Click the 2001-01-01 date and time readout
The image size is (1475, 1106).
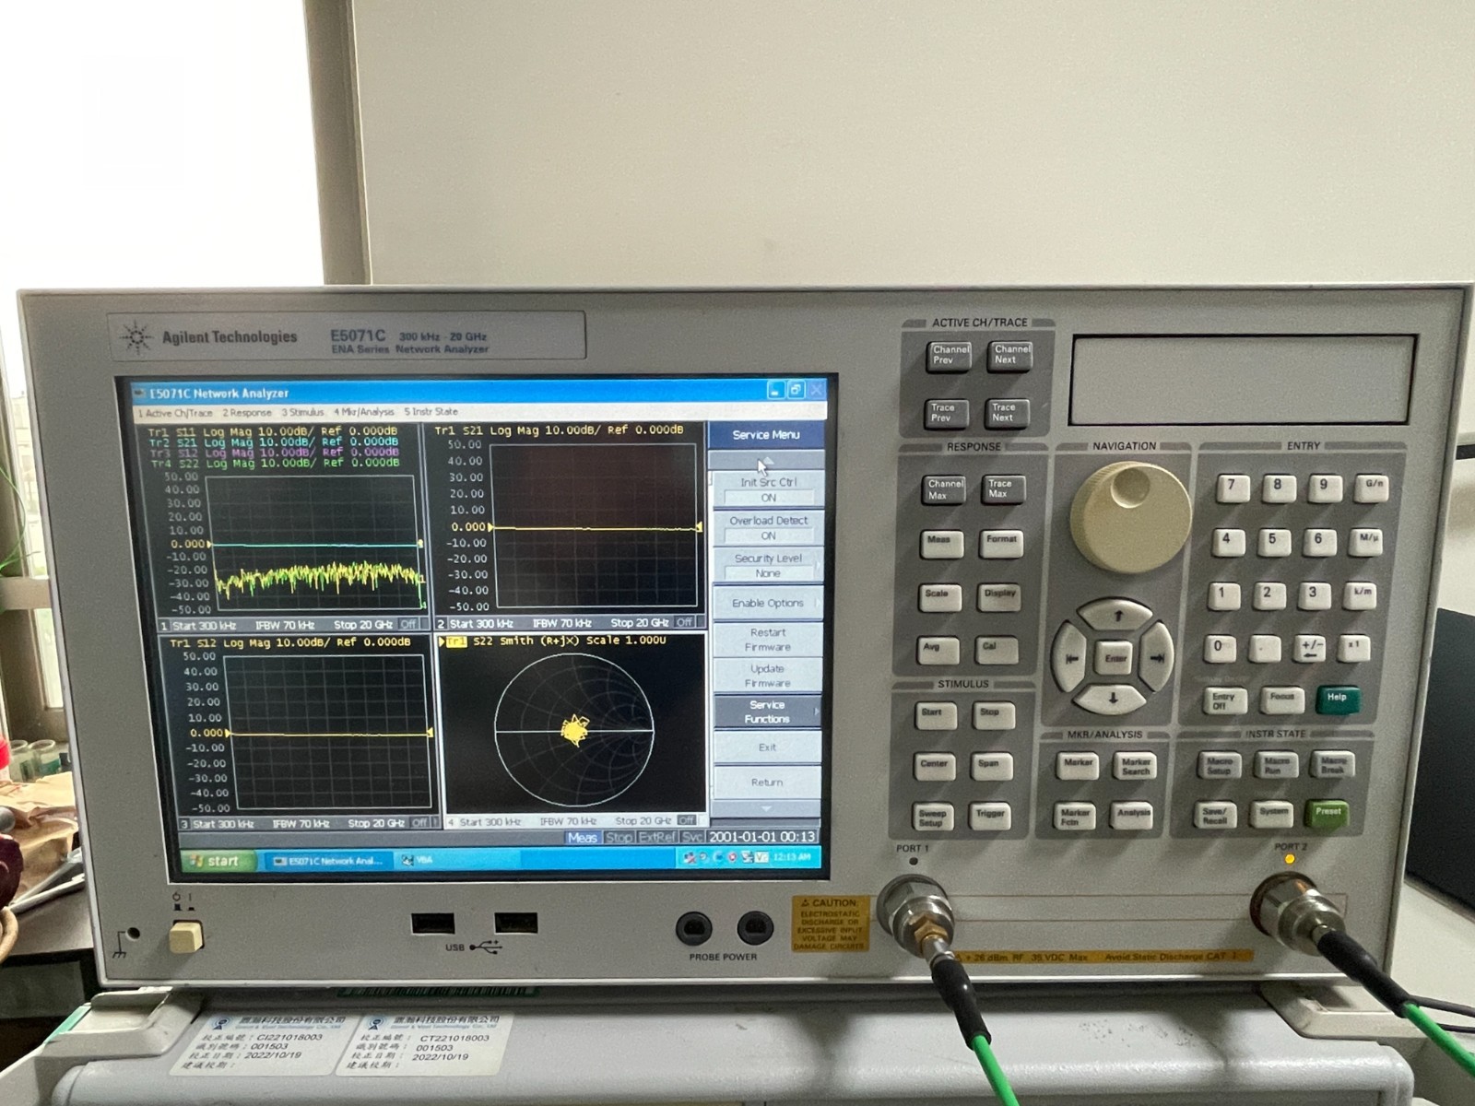pos(762,837)
